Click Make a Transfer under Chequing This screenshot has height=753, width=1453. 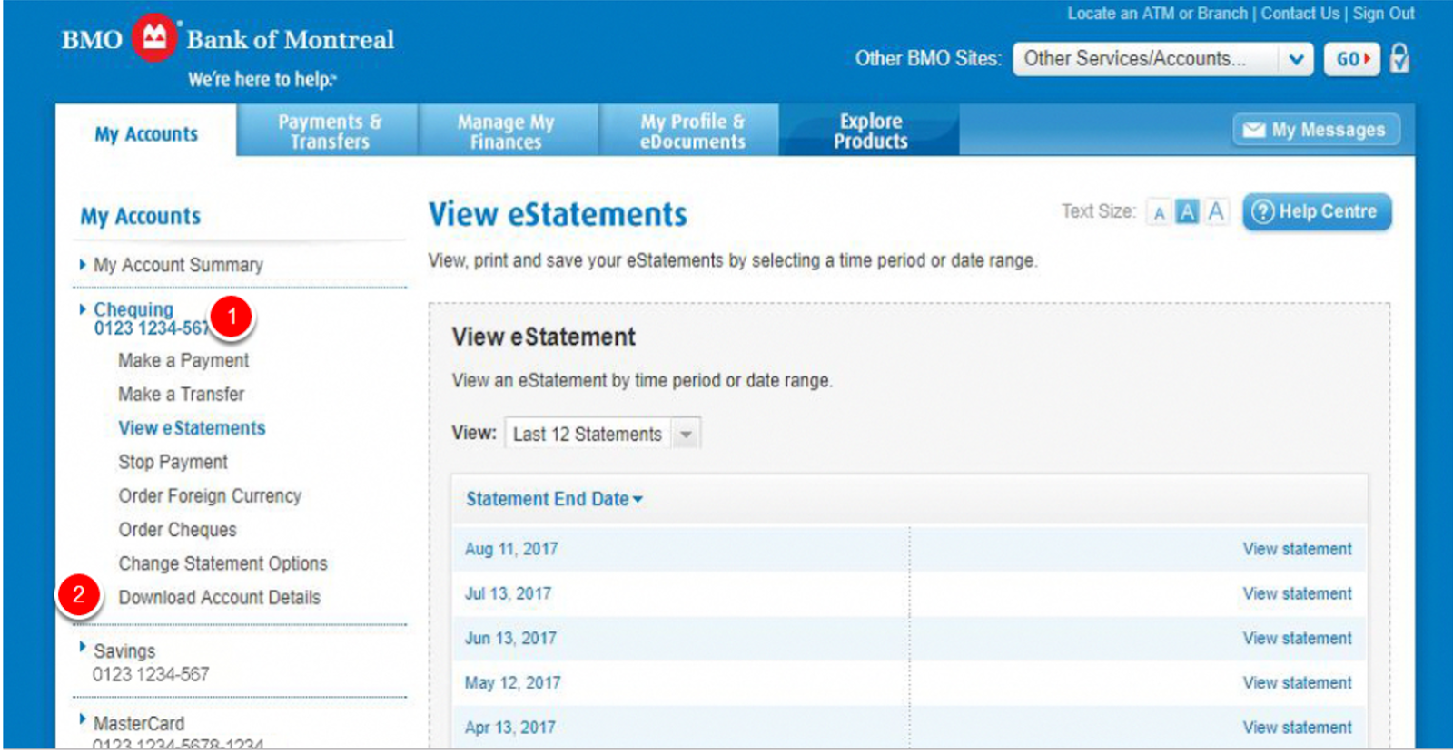click(182, 394)
